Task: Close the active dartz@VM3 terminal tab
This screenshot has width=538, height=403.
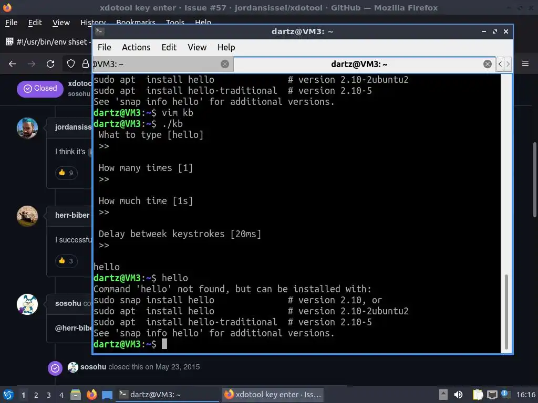Action: [x=487, y=64]
